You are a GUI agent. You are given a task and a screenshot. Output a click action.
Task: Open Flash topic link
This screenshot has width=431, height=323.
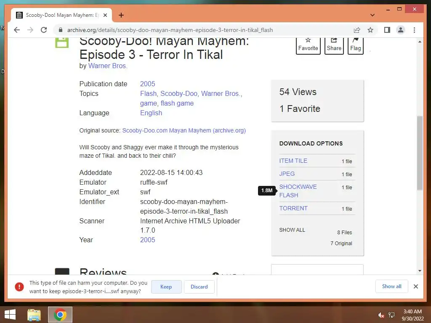point(148,94)
